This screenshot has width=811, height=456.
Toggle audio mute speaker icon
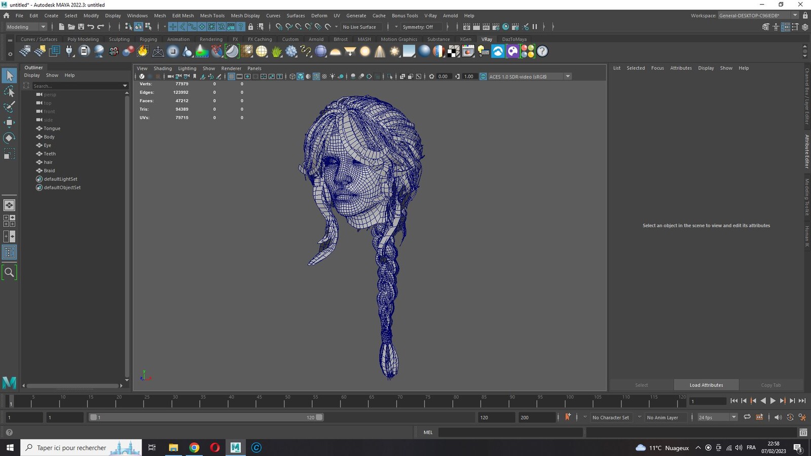778,417
